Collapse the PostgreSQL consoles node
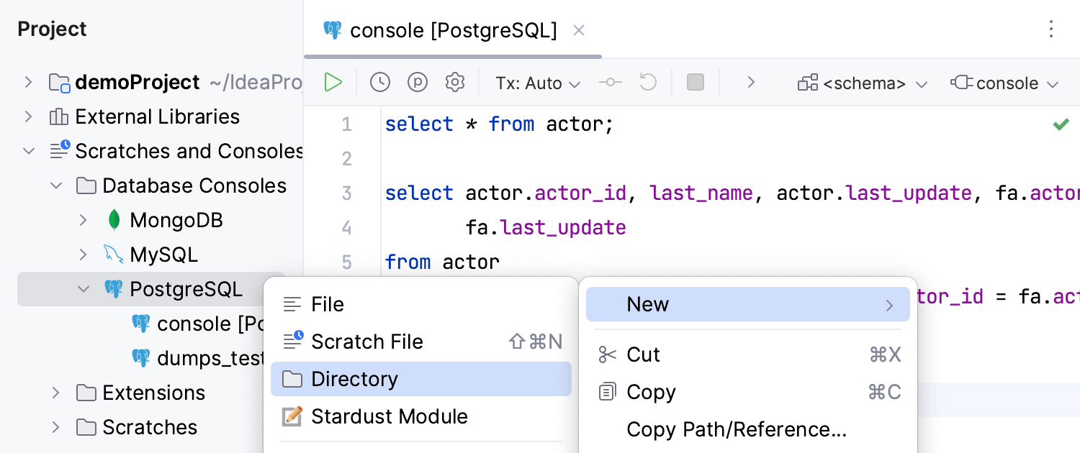The image size is (1080, 453). [x=84, y=289]
